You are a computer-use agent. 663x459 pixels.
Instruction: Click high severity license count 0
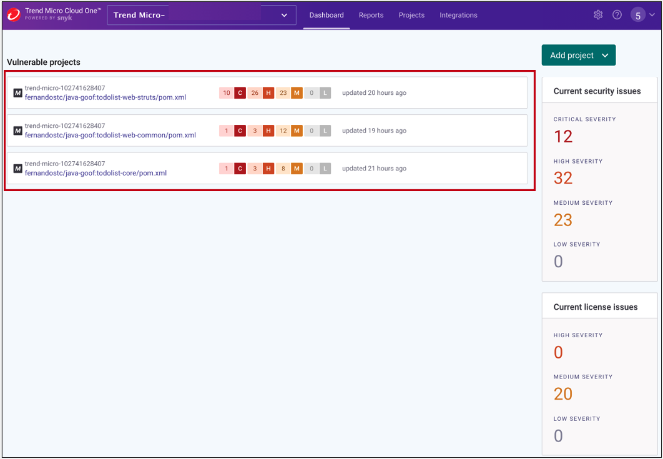click(x=558, y=352)
